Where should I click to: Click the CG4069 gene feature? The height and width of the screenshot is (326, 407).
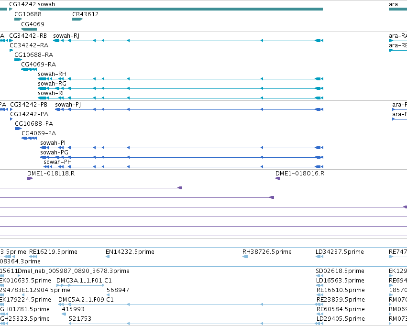pyautogui.click(x=29, y=29)
